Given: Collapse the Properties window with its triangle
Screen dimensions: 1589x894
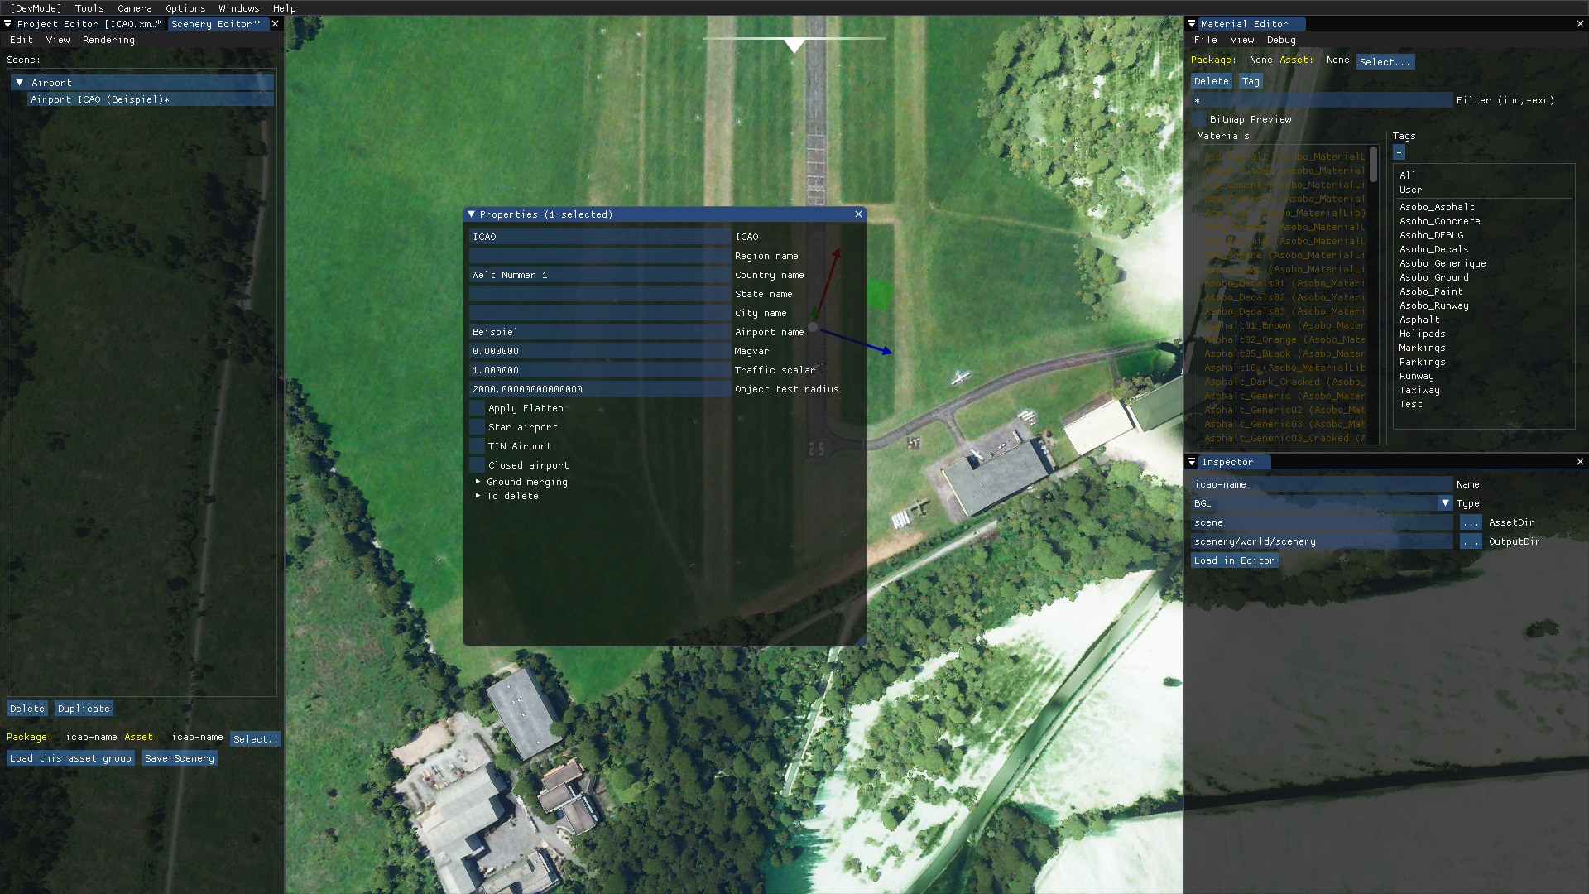Looking at the screenshot, I should (x=472, y=214).
